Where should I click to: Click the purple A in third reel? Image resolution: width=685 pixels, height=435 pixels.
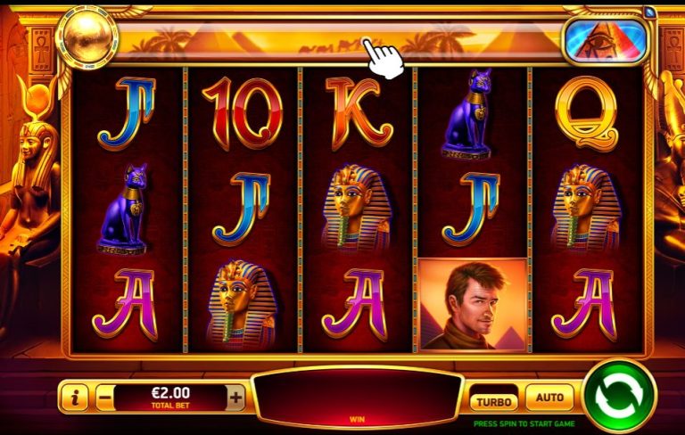point(356,305)
